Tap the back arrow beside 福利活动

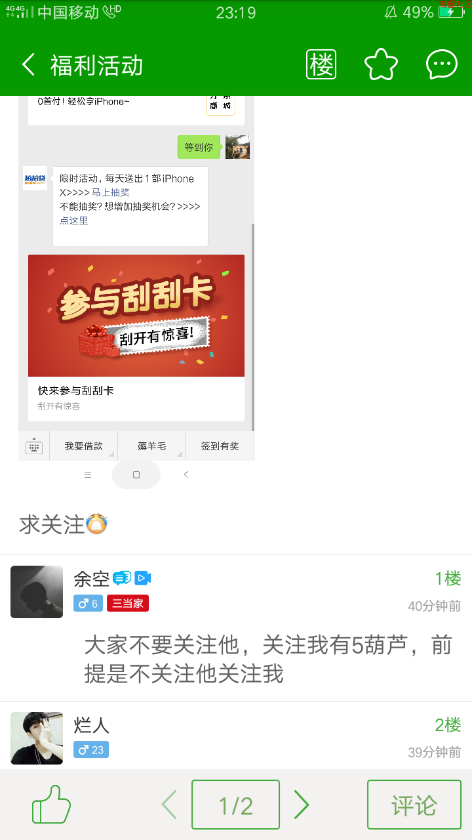pos(28,65)
